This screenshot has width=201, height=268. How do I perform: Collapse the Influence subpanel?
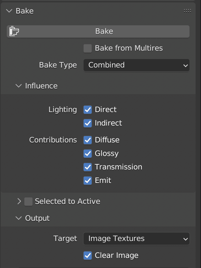[x=19, y=86]
